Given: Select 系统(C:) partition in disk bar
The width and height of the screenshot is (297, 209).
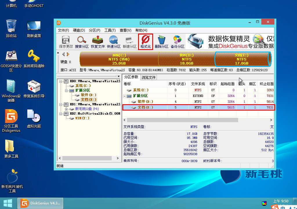Looking at the screenshot, I should [119, 59].
